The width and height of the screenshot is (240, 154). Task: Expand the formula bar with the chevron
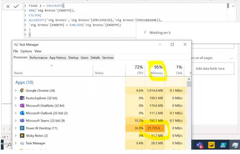[233, 6]
